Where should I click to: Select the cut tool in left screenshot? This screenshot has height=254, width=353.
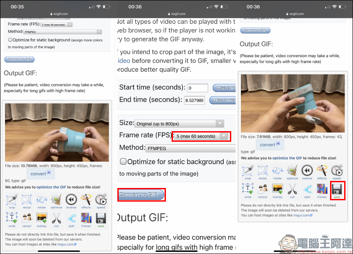pos(56,220)
